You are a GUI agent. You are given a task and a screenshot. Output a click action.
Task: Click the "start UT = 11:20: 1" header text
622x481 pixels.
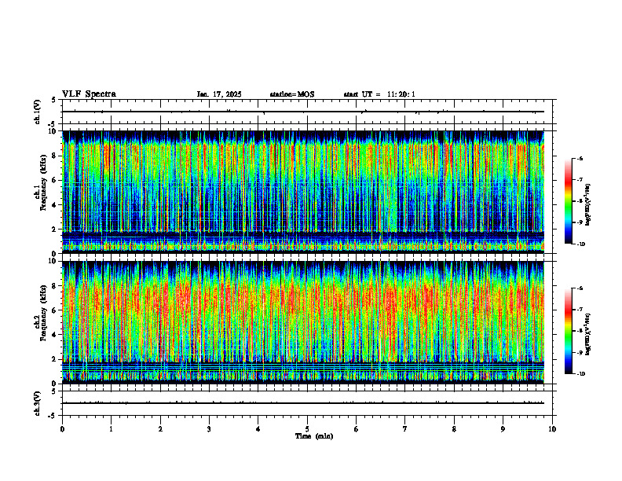point(379,94)
